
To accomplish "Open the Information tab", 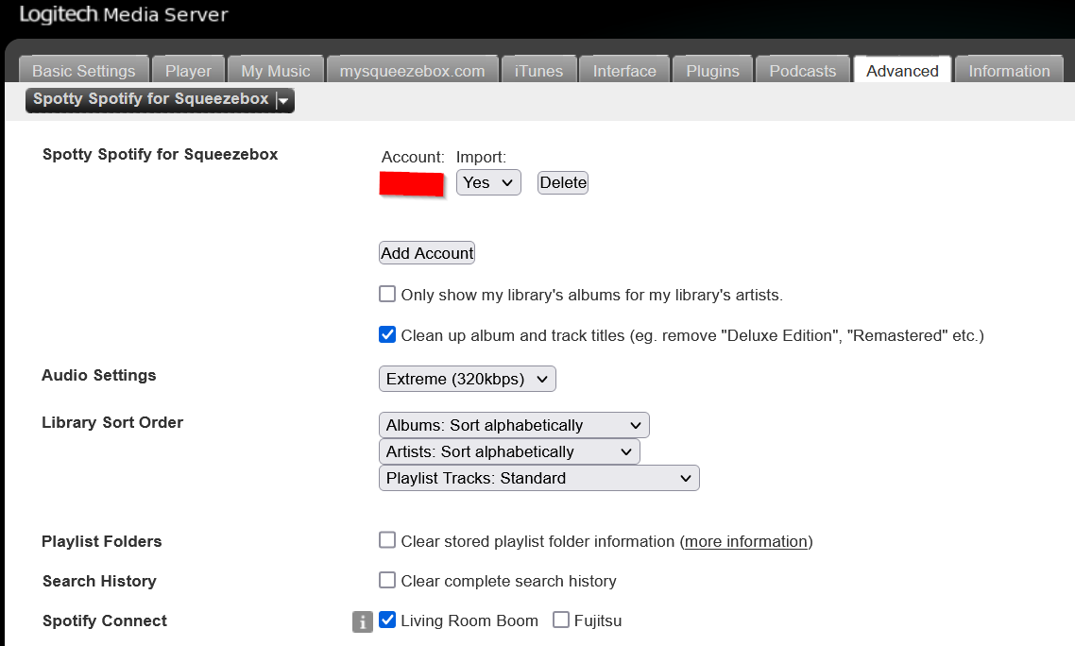I will 1009,71.
